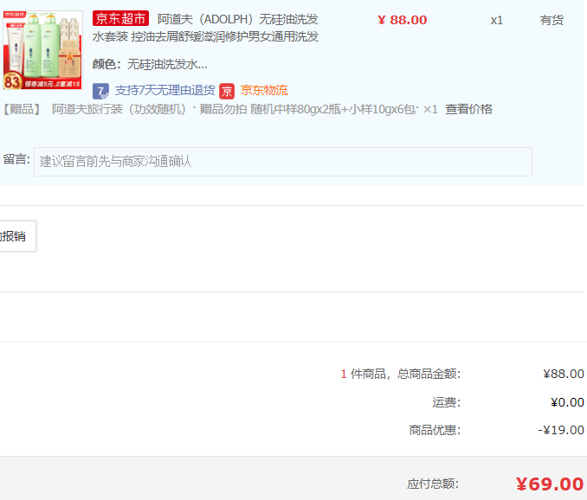
Task: Open the Adolph shampoo product thumbnail
Action: [x=43, y=50]
